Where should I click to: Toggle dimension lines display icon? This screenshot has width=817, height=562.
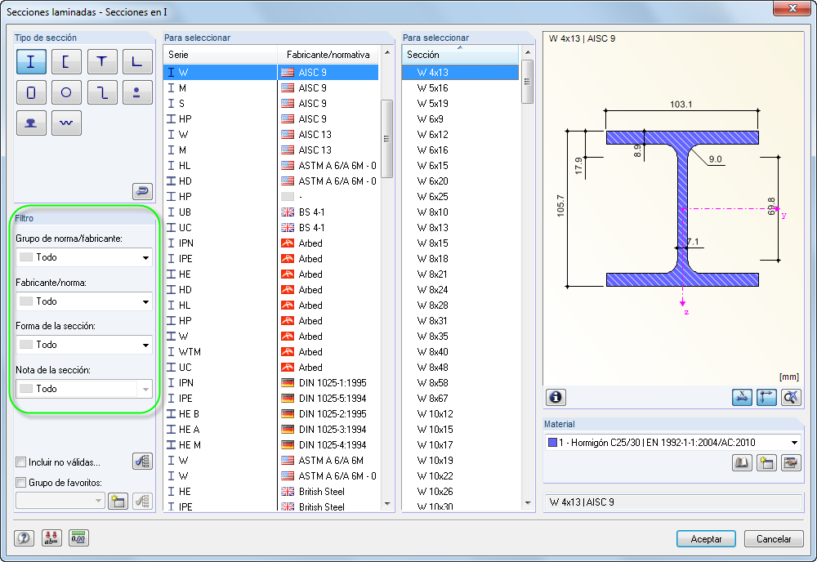(x=766, y=398)
